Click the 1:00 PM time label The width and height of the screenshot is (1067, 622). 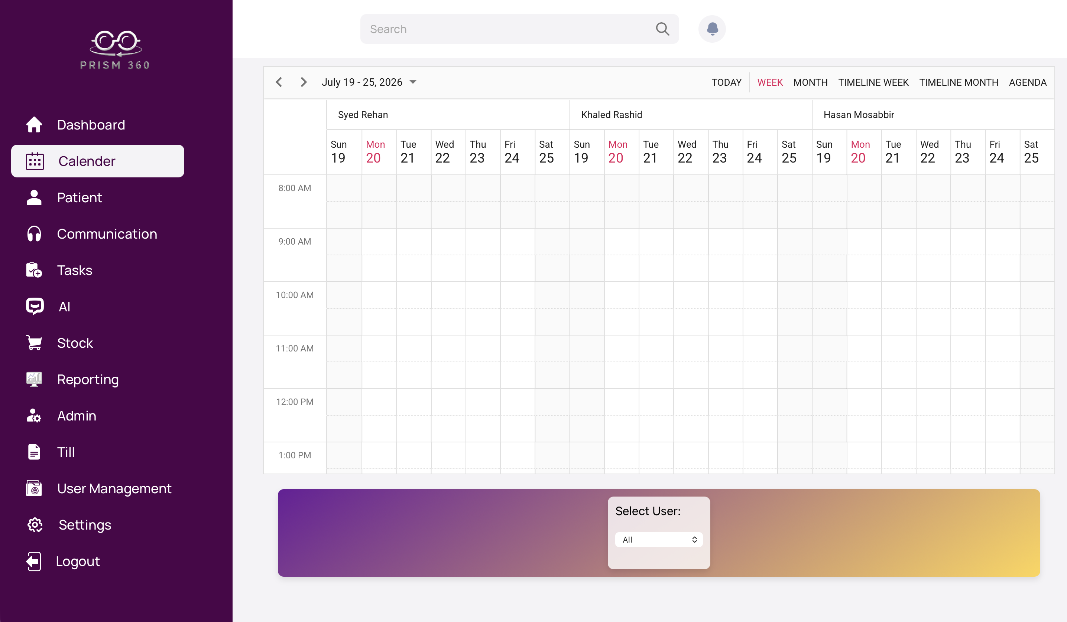[295, 455]
